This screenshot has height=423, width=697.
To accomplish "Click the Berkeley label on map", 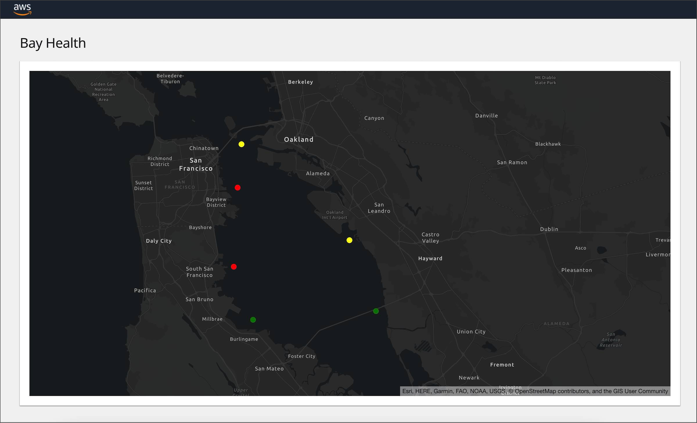I will click(300, 82).
